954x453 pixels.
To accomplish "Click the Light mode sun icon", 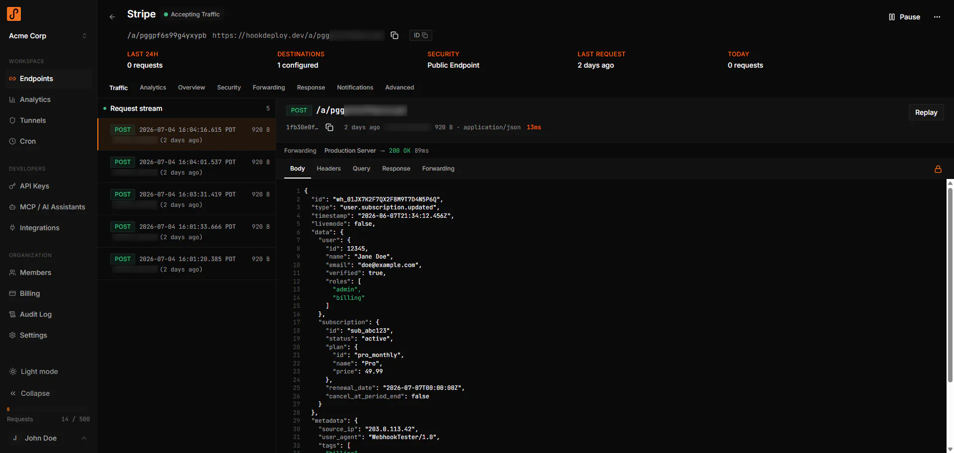I will pyautogui.click(x=13, y=371).
